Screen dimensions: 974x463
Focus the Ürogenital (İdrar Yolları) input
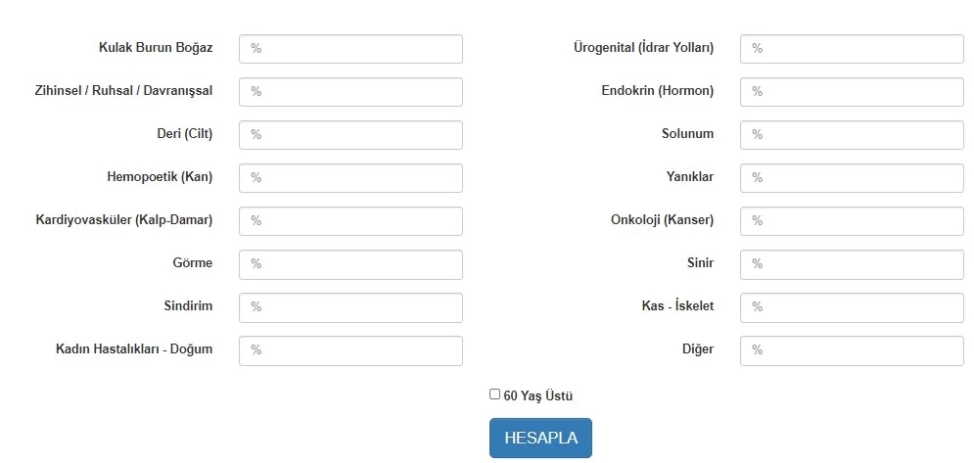pyautogui.click(x=852, y=49)
